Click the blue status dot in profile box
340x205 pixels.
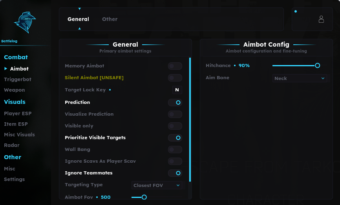(x=296, y=11)
